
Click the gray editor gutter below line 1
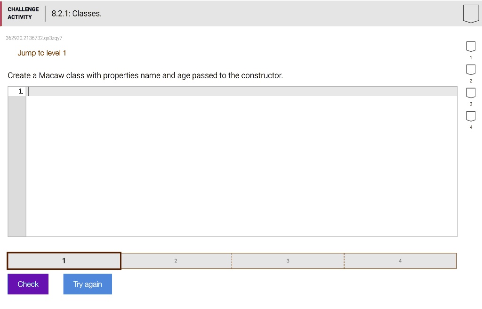[x=17, y=166]
